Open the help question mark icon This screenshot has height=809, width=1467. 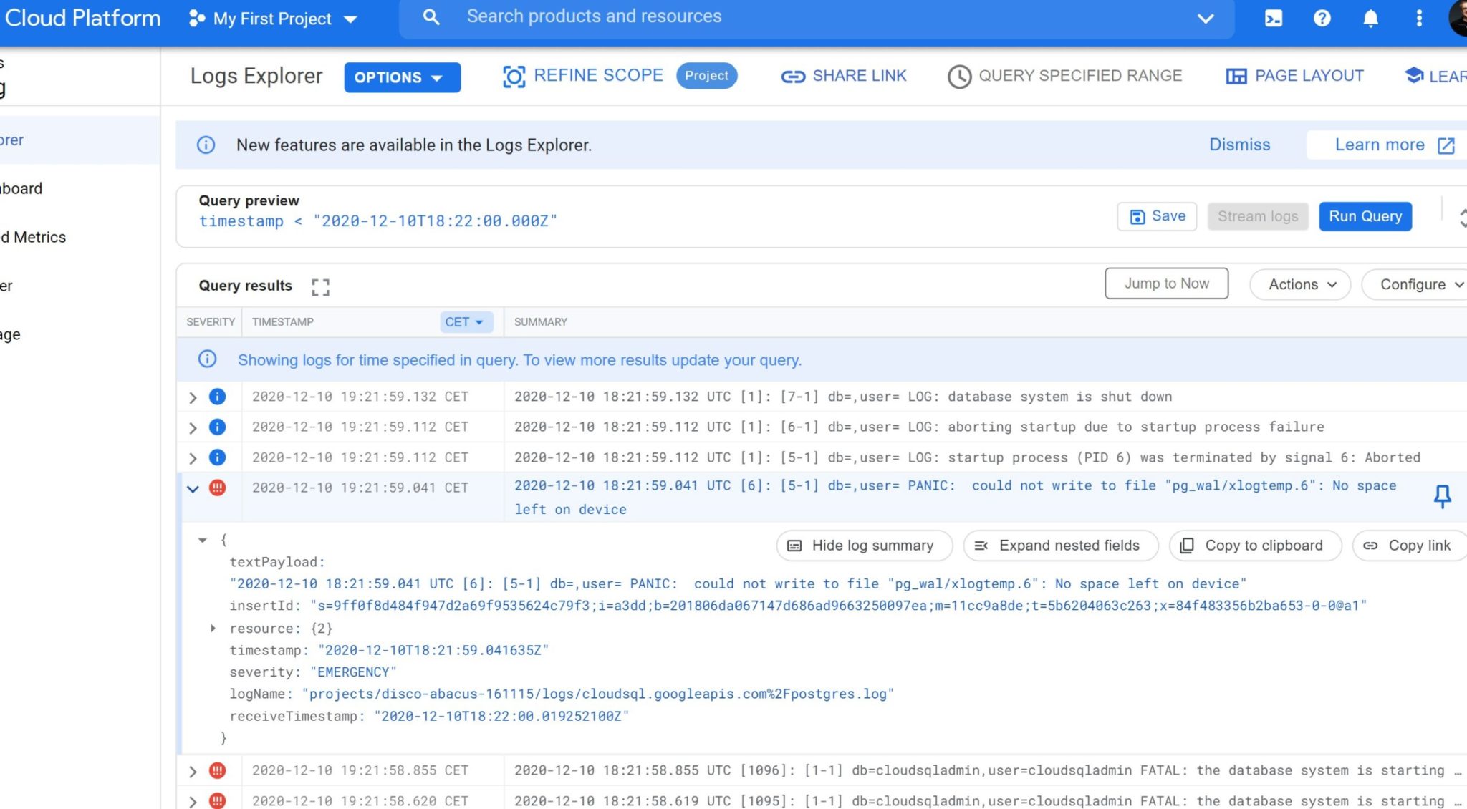[x=1322, y=18]
